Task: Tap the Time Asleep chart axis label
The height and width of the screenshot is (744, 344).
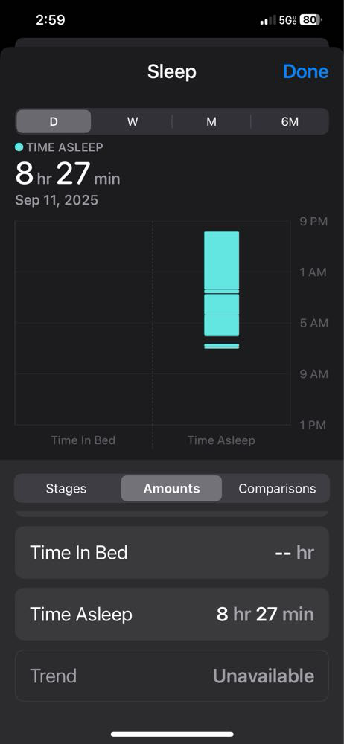Action: (x=221, y=440)
